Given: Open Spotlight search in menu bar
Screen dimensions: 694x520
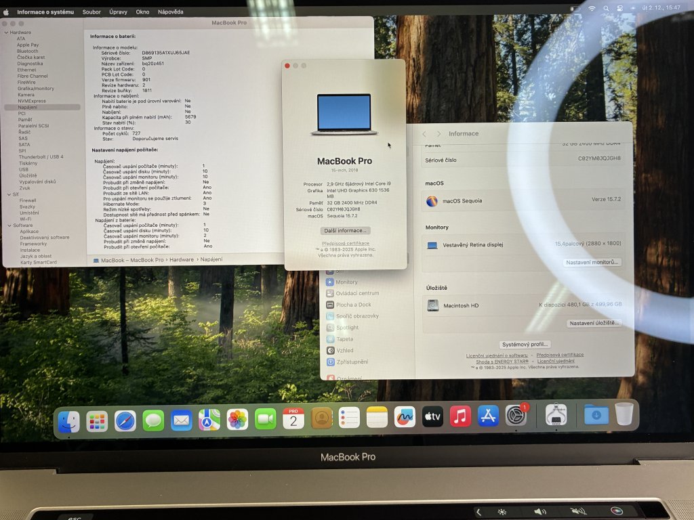Looking at the screenshot, I should pos(606,8).
